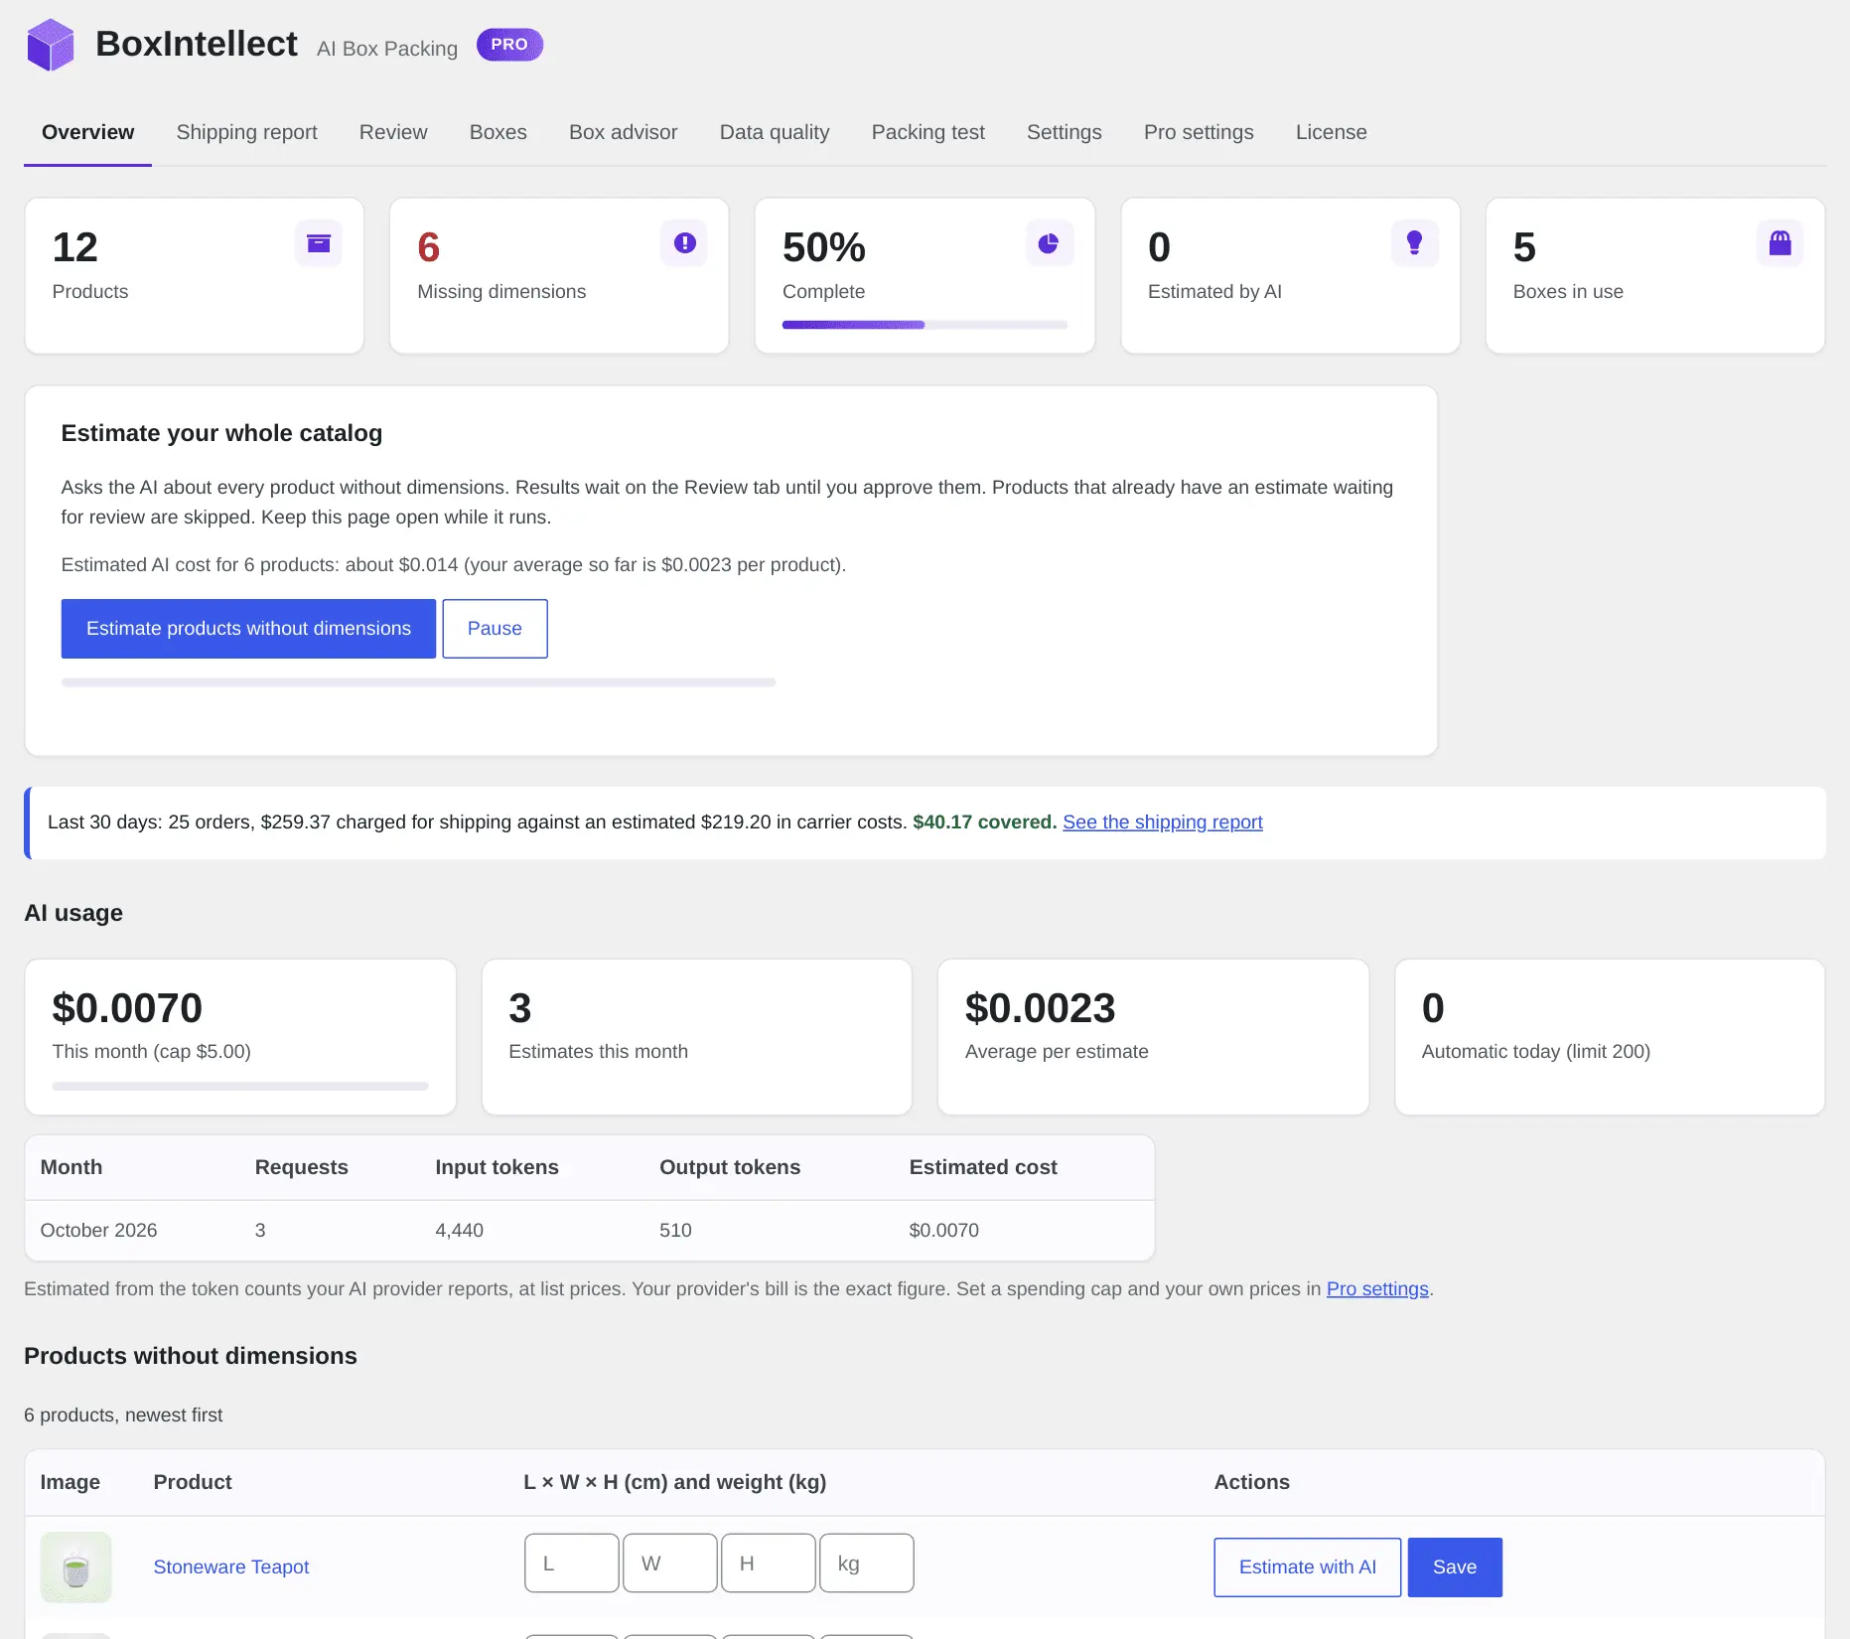Click the 6 Missing dimensions count
The image size is (1850, 1639).
click(x=429, y=247)
